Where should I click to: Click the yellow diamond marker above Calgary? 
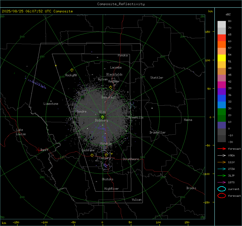pos(106,155)
